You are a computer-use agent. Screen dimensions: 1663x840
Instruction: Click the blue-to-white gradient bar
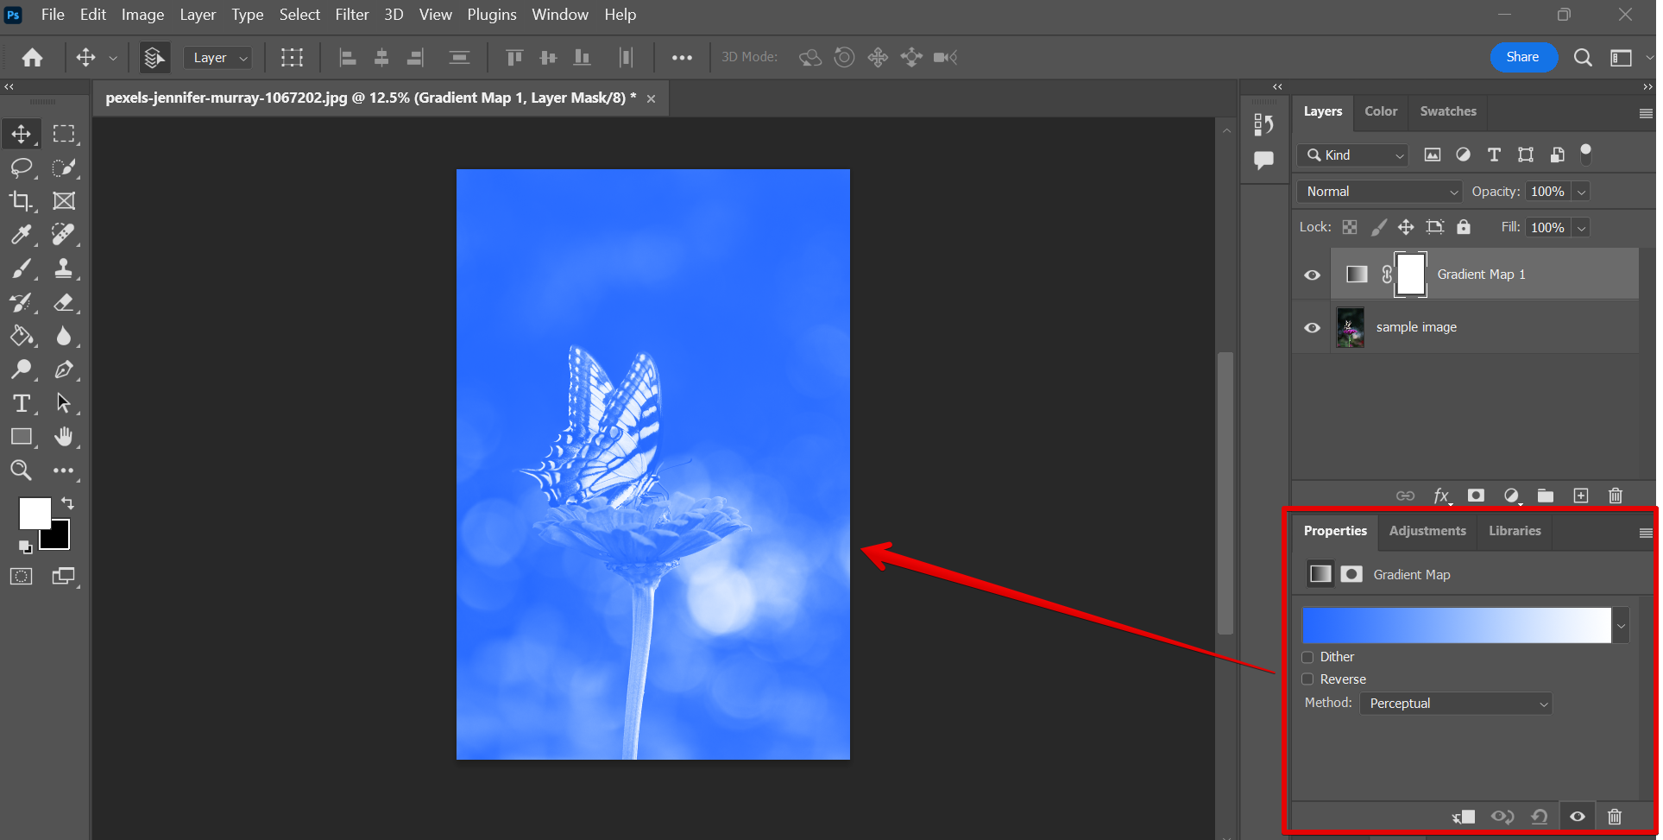(x=1456, y=625)
